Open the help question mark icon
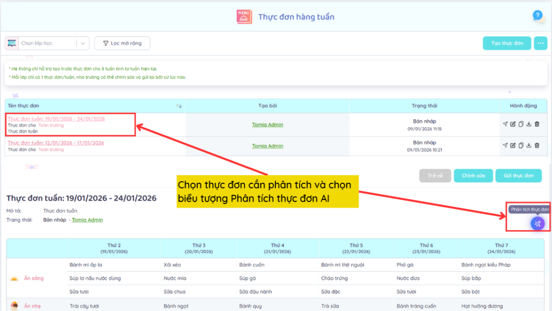The height and width of the screenshot is (311, 552). click(x=537, y=16)
